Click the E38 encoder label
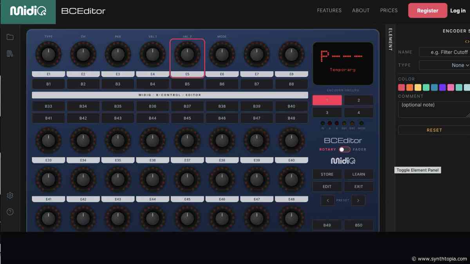Image resolution: width=470 pixels, height=264 pixels. [x=222, y=160]
